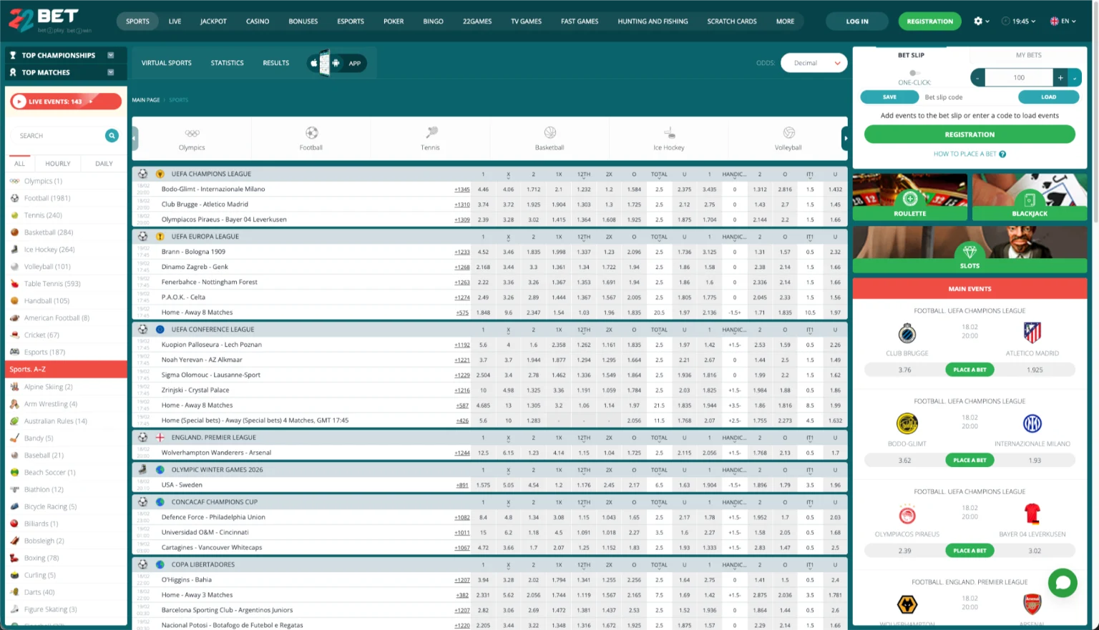Open the live chat bubble
This screenshot has height=630, width=1099.
(1063, 583)
